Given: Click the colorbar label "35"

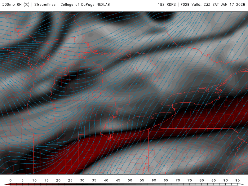Looking at the screenshot, I should coord(94,180).
